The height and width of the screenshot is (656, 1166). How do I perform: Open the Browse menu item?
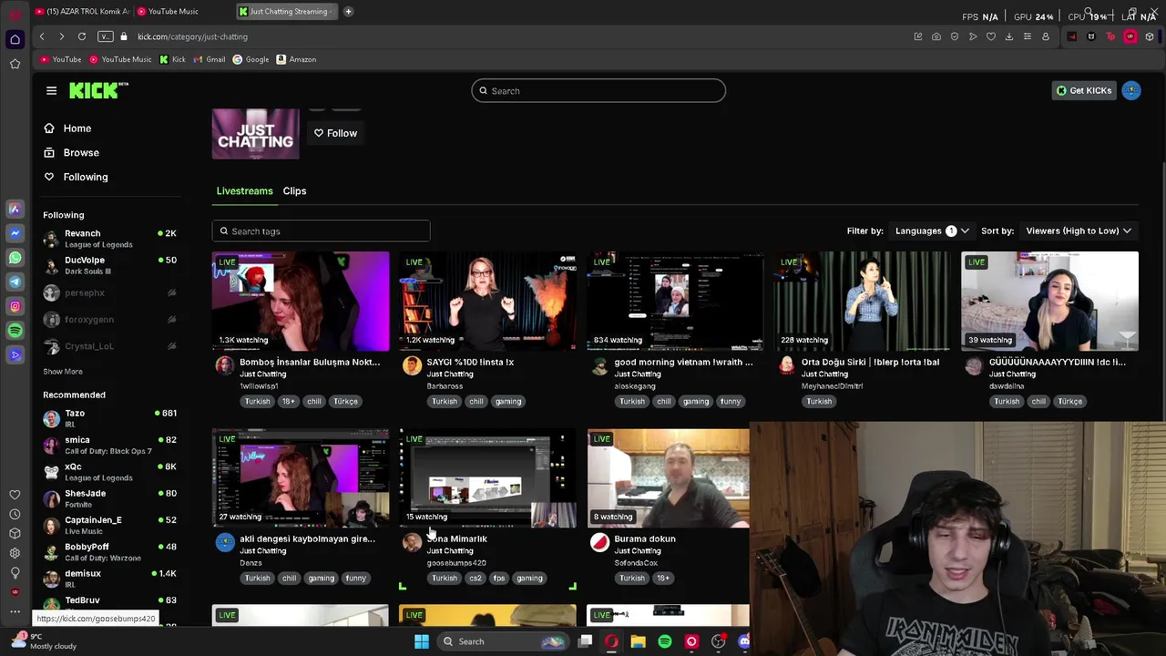[71, 153]
